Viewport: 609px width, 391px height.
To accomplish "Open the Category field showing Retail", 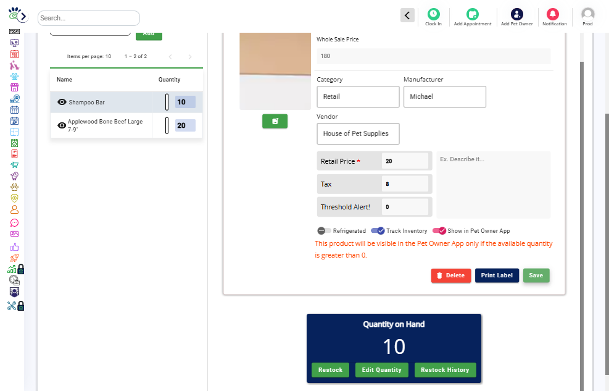I will click(x=358, y=96).
